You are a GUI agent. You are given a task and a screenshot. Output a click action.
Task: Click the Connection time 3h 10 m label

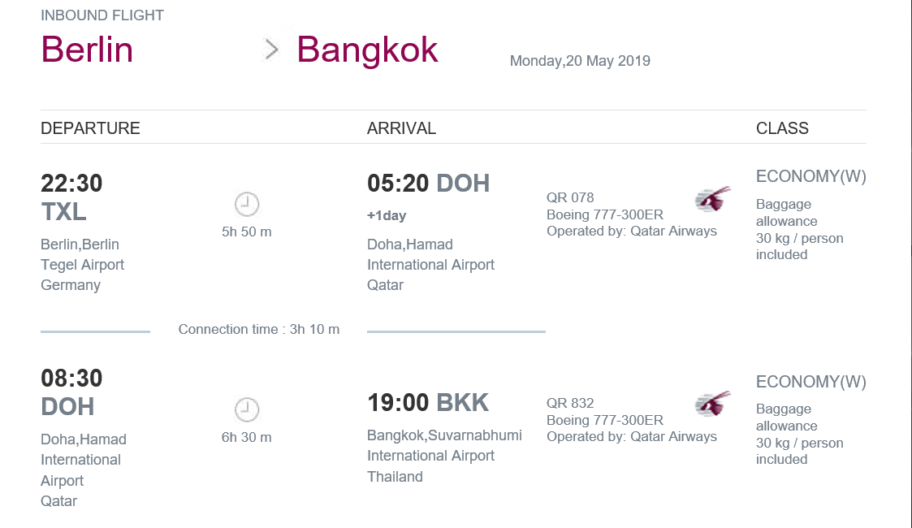click(x=259, y=329)
